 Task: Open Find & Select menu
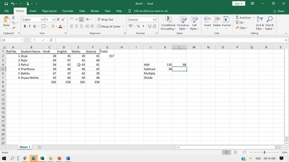[x=270, y=23]
